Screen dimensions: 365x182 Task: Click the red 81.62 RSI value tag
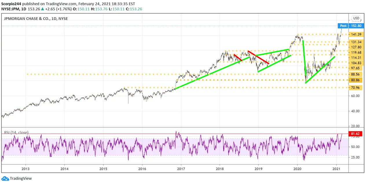(355, 134)
